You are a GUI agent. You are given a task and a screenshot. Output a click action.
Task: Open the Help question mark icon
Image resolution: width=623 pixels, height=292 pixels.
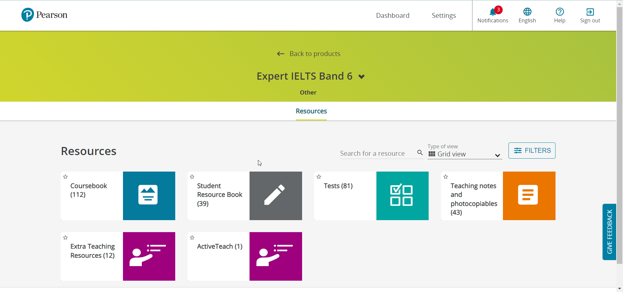[x=560, y=12]
